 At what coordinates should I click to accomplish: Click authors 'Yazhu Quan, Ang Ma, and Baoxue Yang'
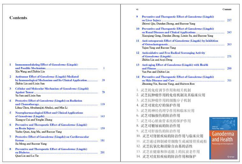pos(39,132)
